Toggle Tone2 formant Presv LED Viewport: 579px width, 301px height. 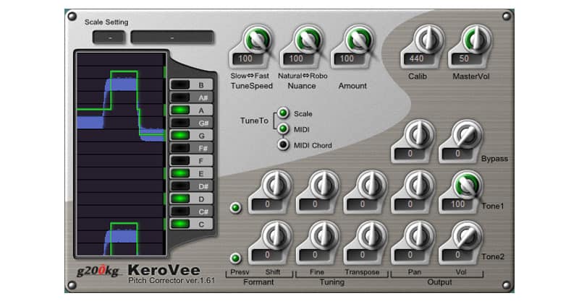[236, 258]
